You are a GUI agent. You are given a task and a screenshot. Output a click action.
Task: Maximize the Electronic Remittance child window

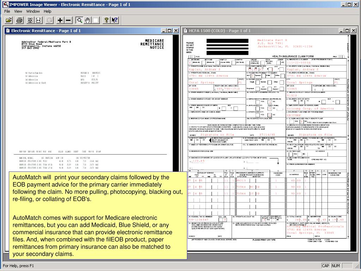point(170,31)
